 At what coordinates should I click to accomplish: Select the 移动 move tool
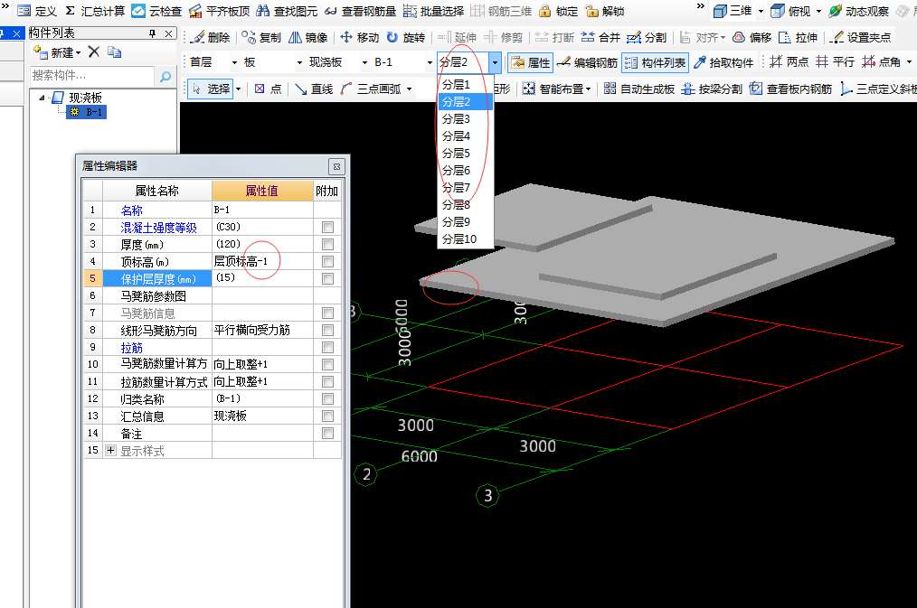(359, 37)
